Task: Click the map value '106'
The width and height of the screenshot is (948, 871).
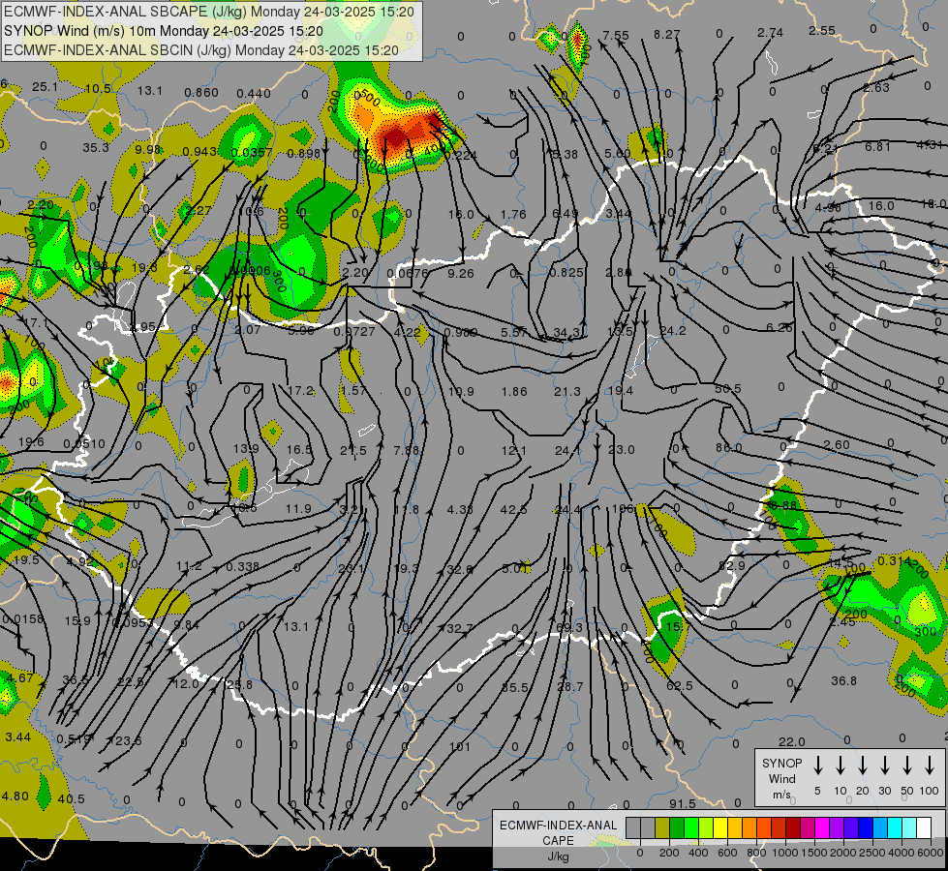Action: click(x=622, y=509)
